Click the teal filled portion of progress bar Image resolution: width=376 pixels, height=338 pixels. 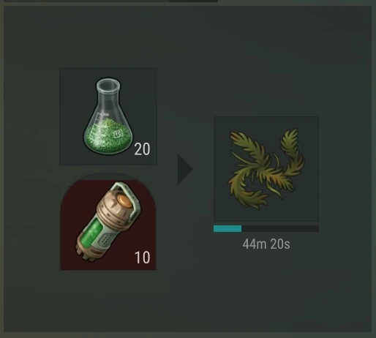point(228,228)
